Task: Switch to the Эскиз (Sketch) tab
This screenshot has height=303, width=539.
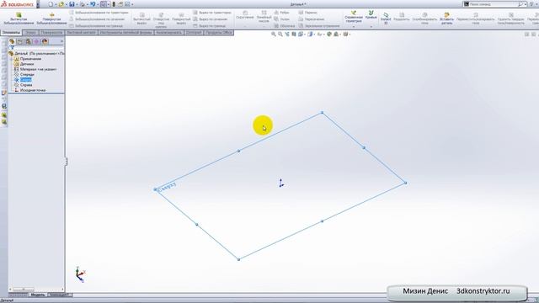Action: pos(30,33)
